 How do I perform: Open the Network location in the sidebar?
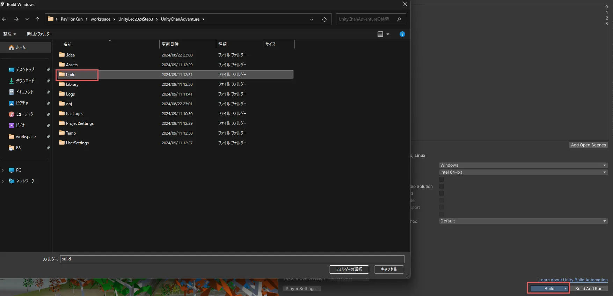pos(25,181)
